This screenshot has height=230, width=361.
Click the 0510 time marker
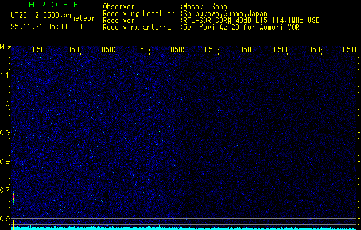[x=351, y=49]
